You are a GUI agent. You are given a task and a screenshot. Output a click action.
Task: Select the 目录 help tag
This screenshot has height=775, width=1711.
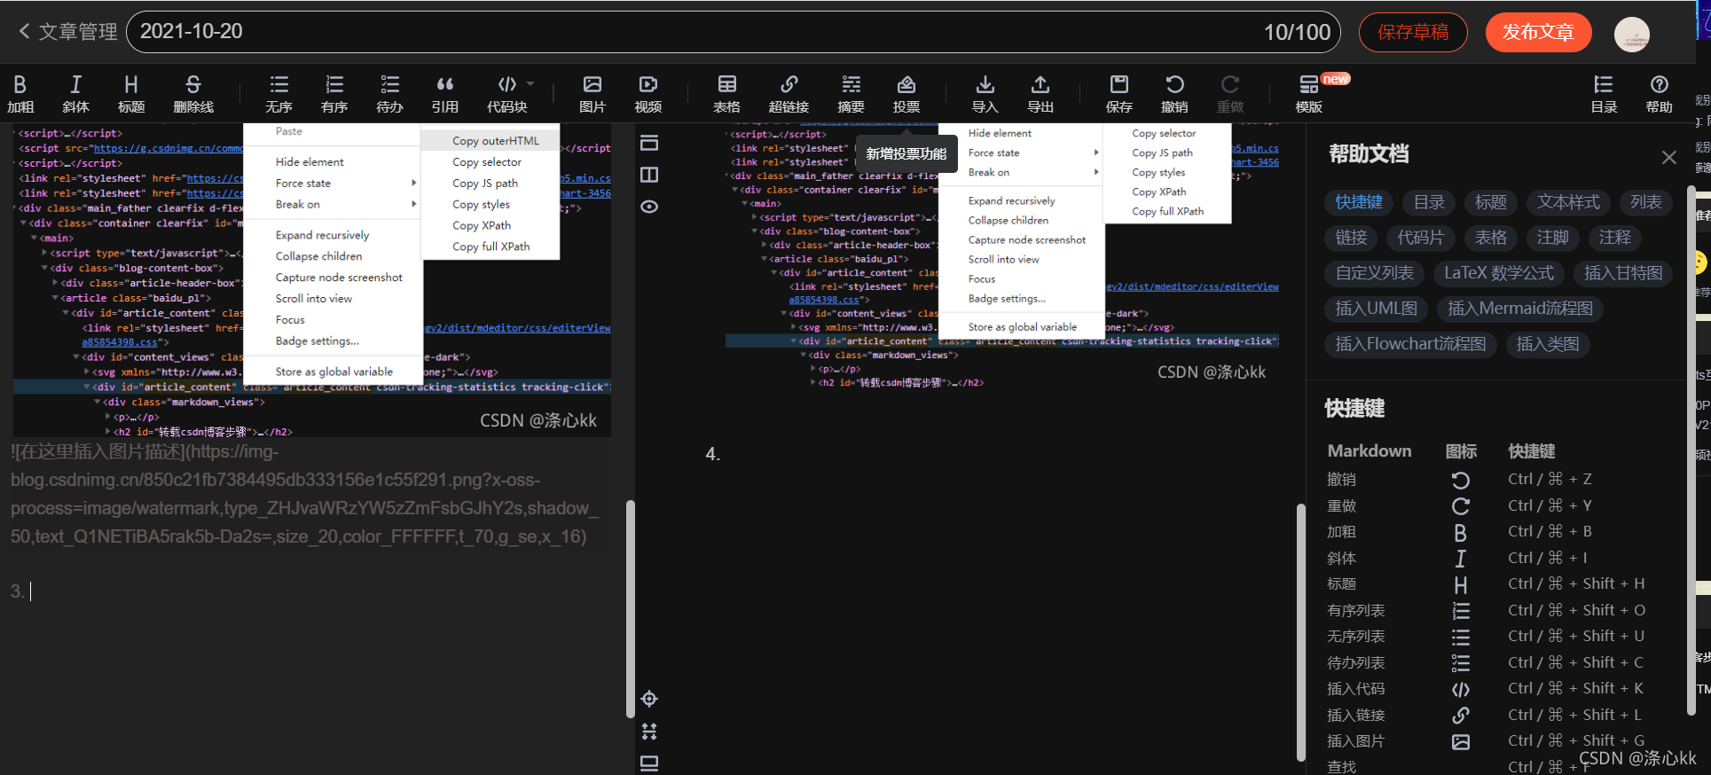(x=1429, y=202)
